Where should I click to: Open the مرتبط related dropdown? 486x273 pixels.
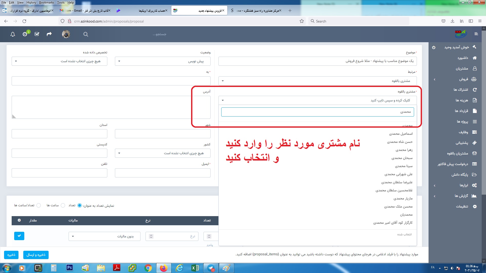(318, 81)
